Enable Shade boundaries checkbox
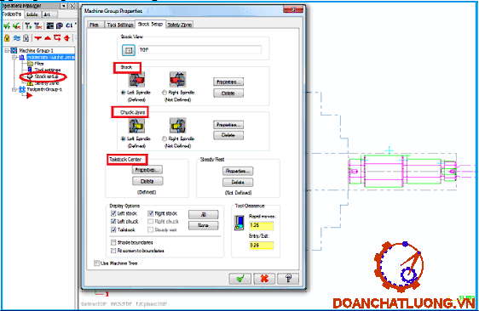Screen dimensions: 479x311 (x=113, y=242)
